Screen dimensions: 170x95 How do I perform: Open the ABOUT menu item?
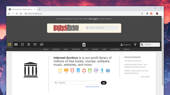46,49
